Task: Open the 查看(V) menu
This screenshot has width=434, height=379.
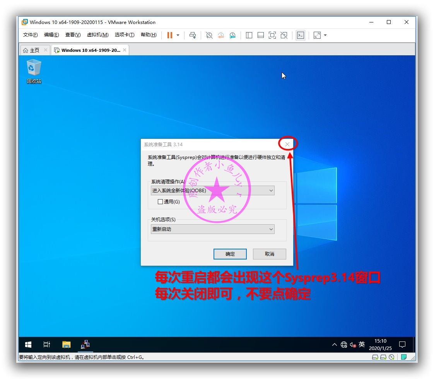Action: coord(73,35)
